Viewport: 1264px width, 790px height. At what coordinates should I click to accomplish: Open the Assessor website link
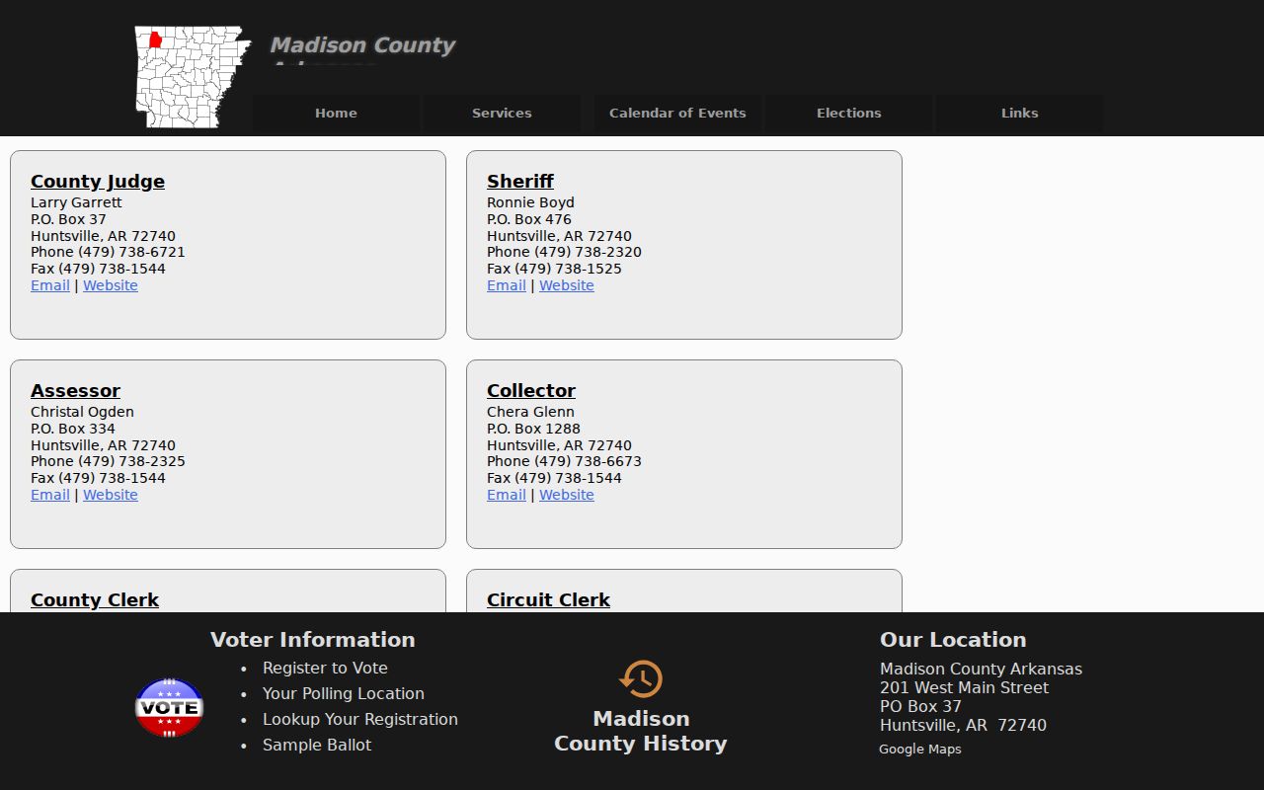[111, 495]
